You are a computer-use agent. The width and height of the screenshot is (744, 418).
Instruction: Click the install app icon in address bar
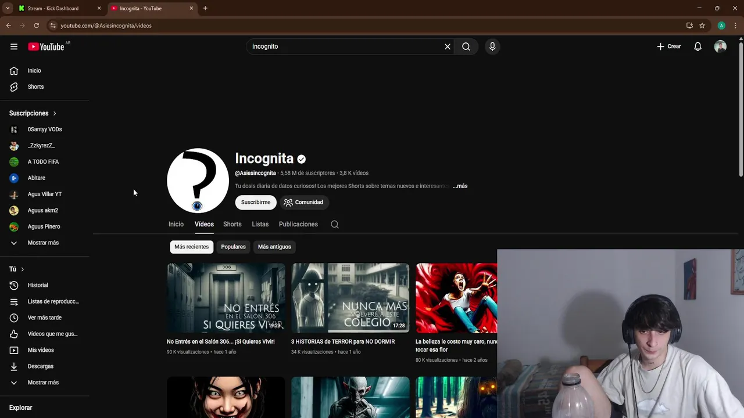(689, 26)
